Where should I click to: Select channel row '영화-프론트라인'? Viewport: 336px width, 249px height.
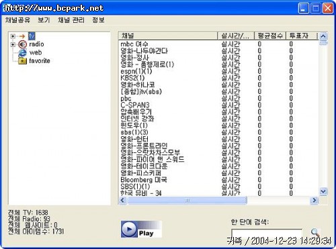(218, 146)
